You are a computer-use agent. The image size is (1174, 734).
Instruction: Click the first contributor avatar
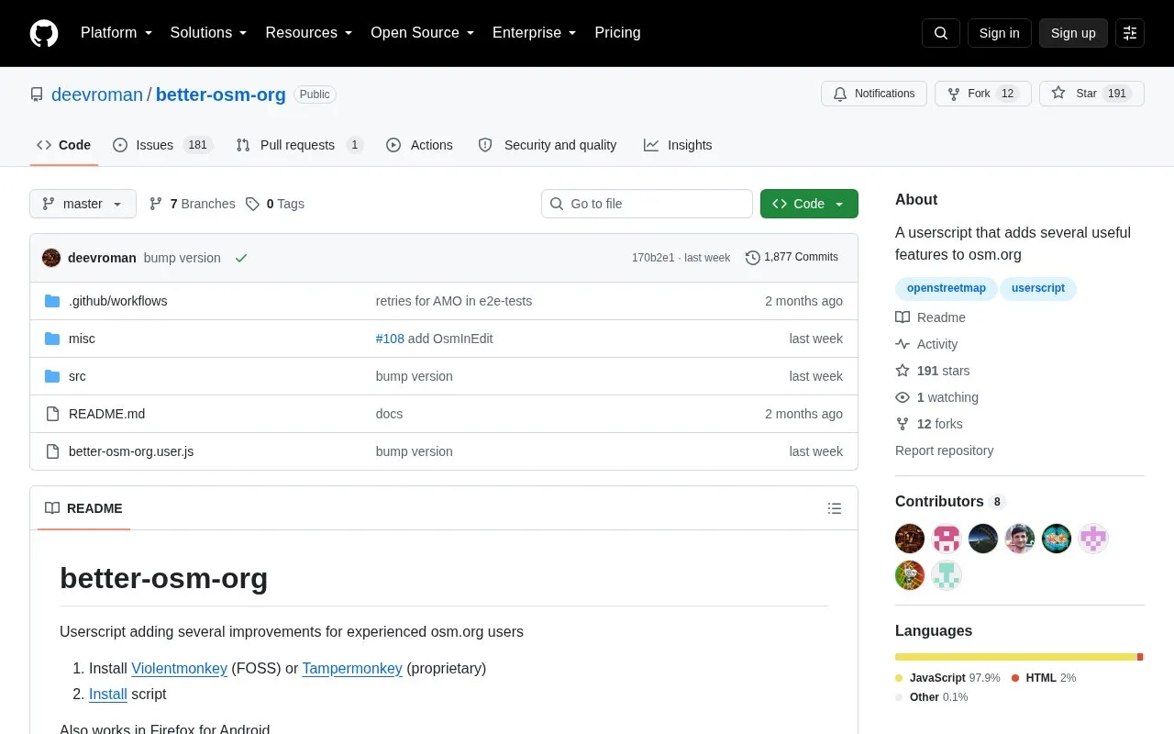pos(910,539)
